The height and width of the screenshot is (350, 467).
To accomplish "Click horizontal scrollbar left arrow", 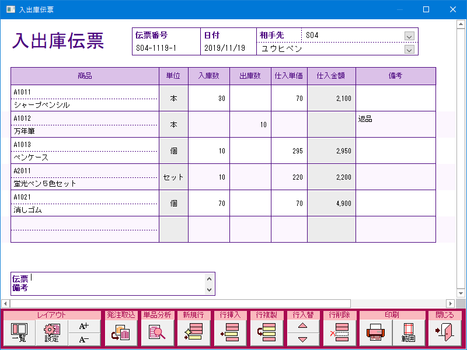I will (x=5, y=303).
